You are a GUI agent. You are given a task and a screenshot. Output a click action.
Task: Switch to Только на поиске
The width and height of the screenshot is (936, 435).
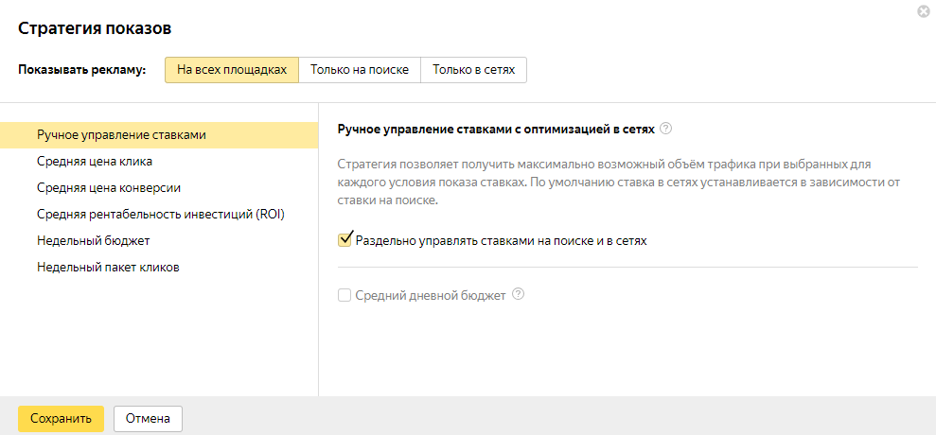click(360, 70)
